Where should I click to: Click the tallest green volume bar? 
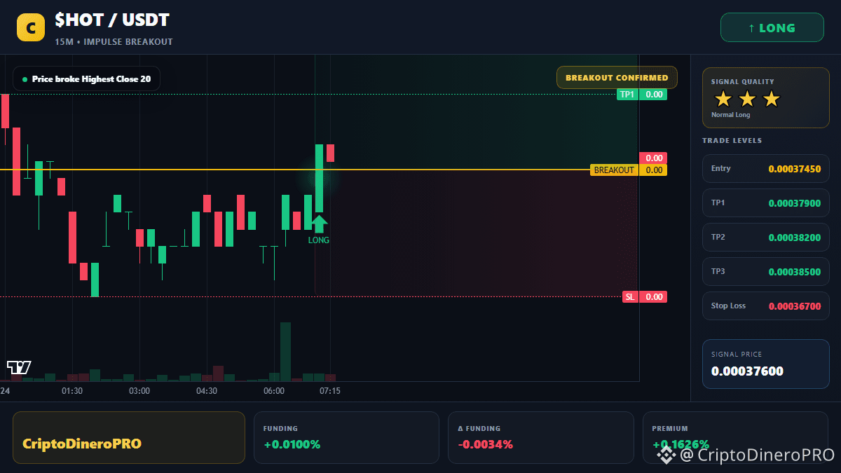point(285,352)
